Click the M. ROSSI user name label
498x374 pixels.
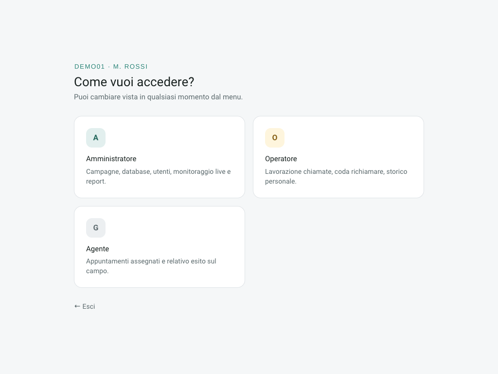click(x=130, y=66)
